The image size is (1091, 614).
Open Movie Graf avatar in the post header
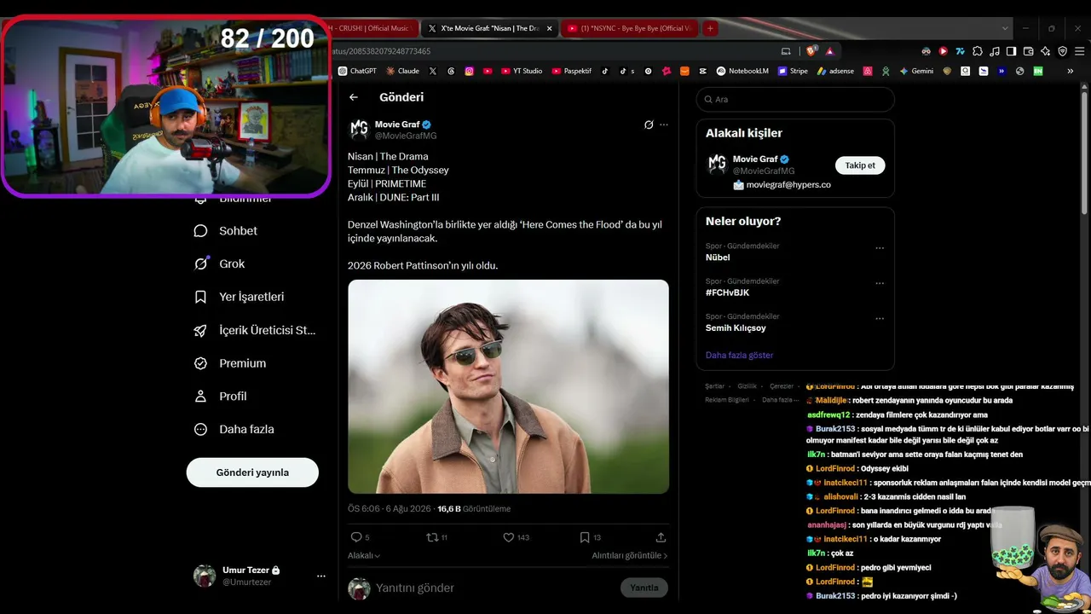359,130
